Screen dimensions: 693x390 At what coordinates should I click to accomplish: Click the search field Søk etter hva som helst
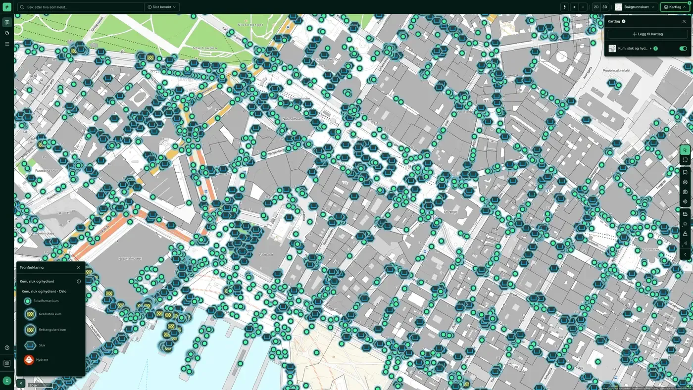click(x=81, y=7)
